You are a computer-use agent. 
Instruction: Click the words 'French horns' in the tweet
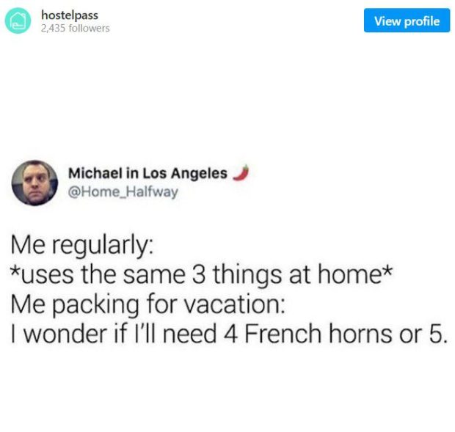tap(318, 334)
